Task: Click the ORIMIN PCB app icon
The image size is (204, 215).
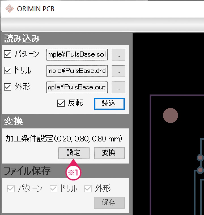Action: pyautogui.click(x=9, y=8)
